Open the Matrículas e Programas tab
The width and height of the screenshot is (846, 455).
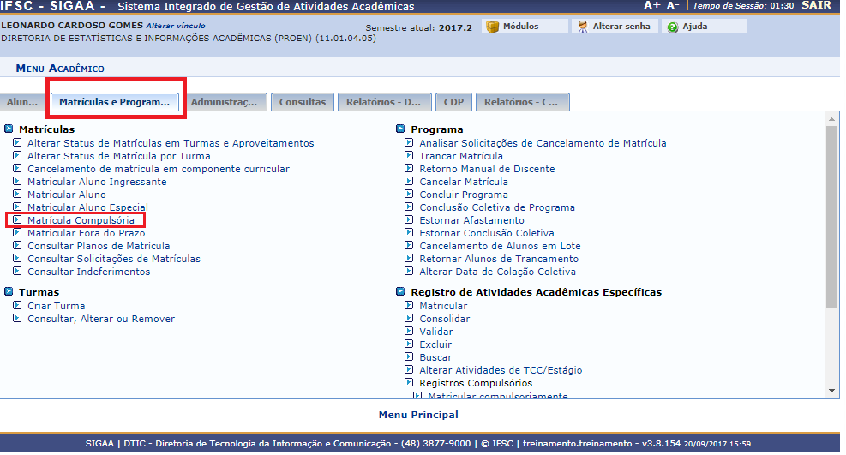pyautogui.click(x=115, y=102)
